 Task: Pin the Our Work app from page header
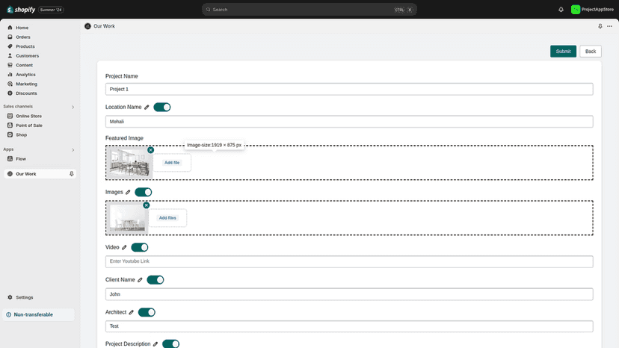point(600,26)
